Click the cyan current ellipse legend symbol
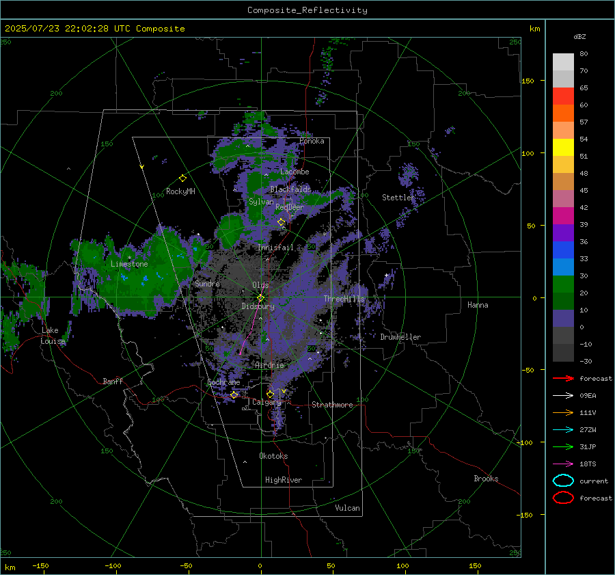The width and height of the screenshot is (615, 575). tap(563, 481)
